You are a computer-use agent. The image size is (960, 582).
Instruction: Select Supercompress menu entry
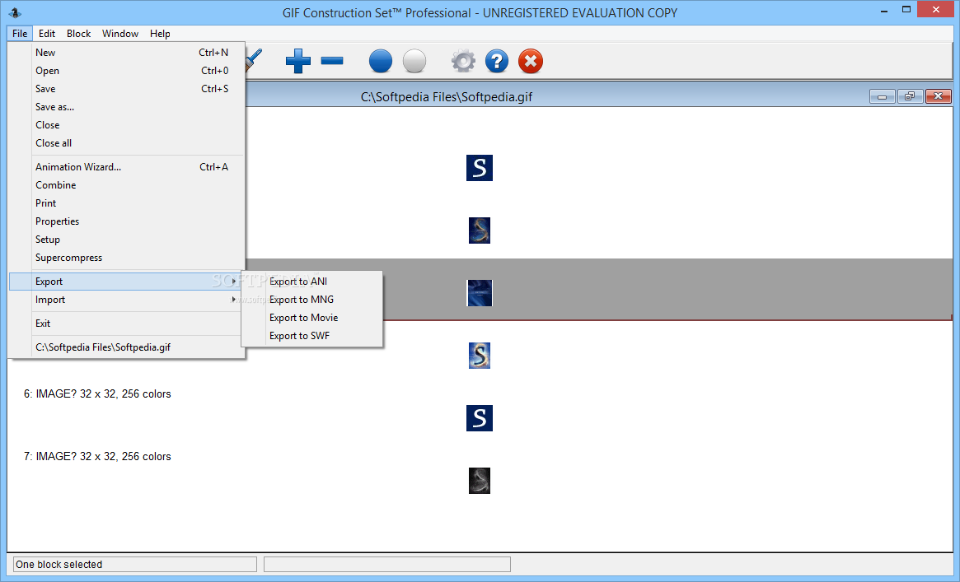pyautogui.click(x=127, y=258)
